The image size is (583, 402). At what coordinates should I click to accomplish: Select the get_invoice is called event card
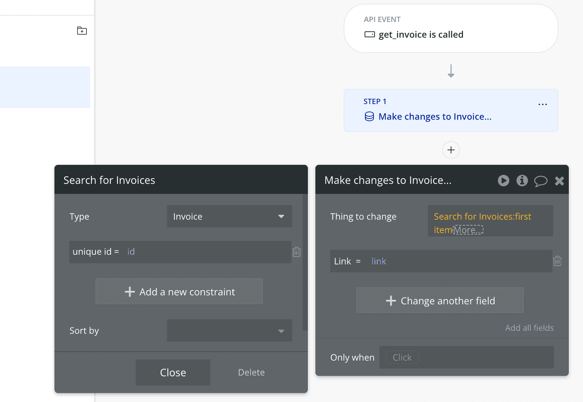point(451,28)
